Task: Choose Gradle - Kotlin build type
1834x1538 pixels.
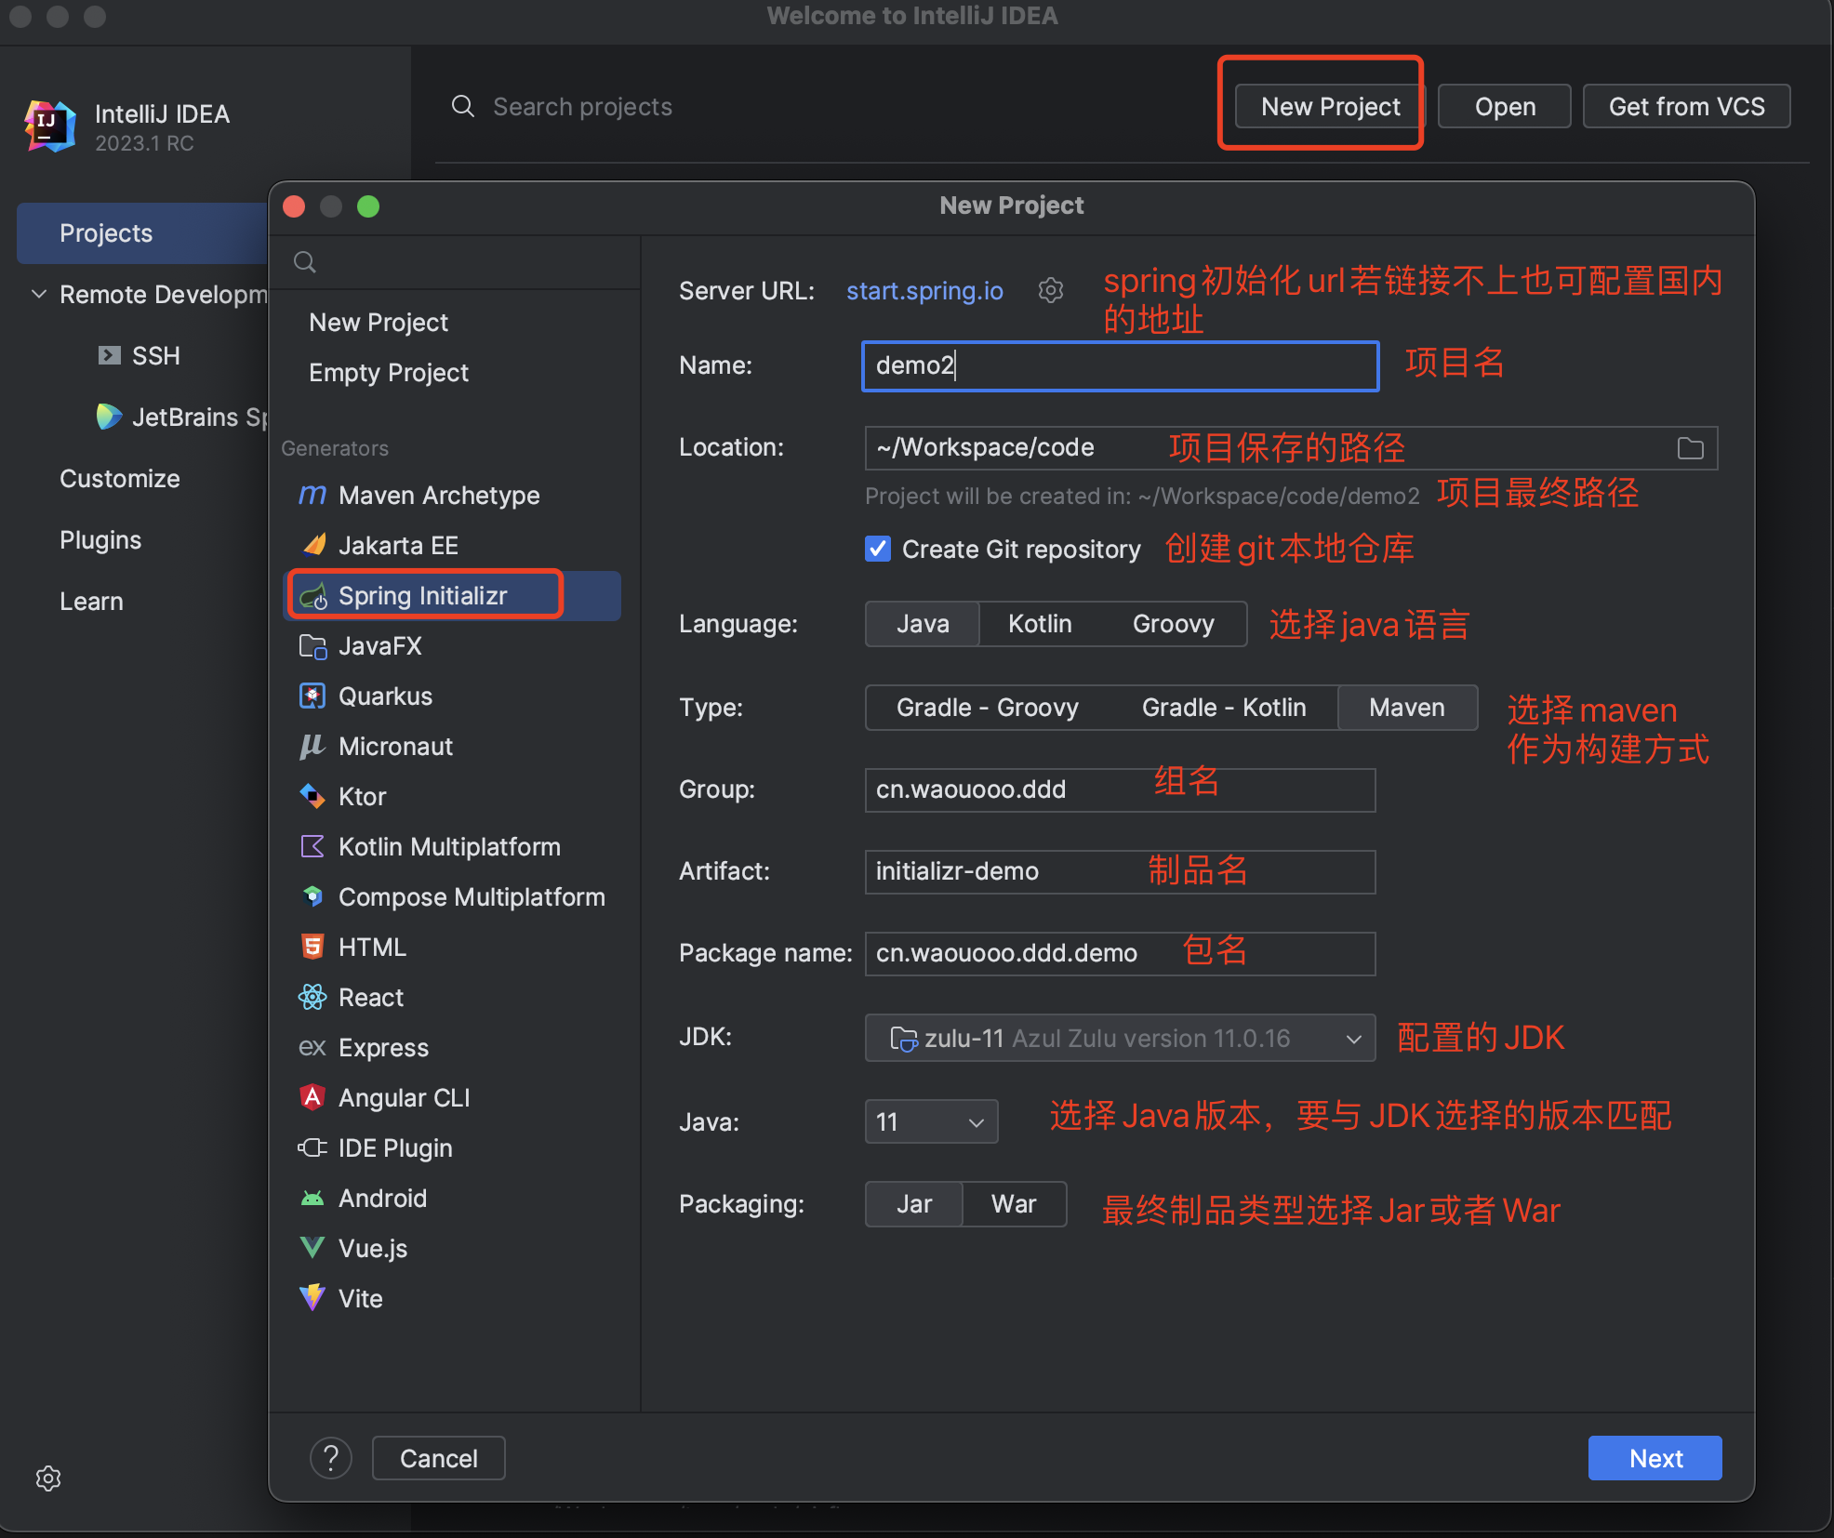Action: point(1223,707)
